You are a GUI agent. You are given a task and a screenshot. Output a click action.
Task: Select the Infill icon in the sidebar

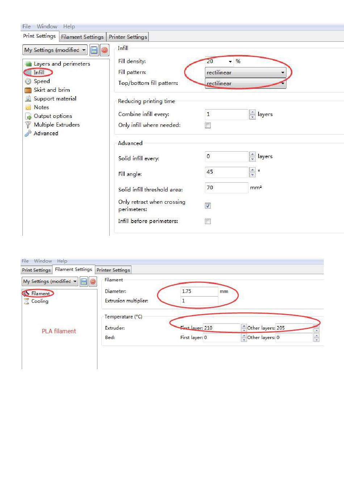point(28,73)
